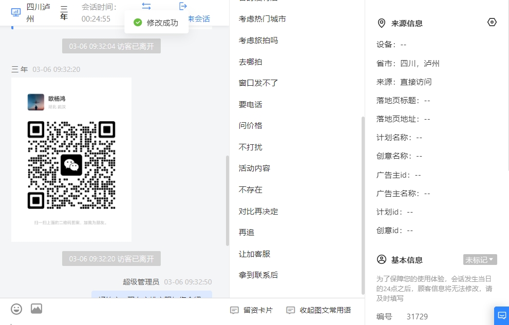Image resolution: width=509 pixels, height=325 pixels.
Task: Click the end session exit icon
Action: point(183,6)
